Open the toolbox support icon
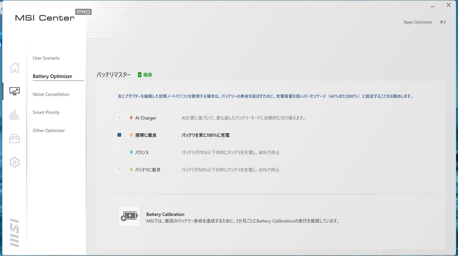This screenshot has width=458, height=256. pos(14,138)
